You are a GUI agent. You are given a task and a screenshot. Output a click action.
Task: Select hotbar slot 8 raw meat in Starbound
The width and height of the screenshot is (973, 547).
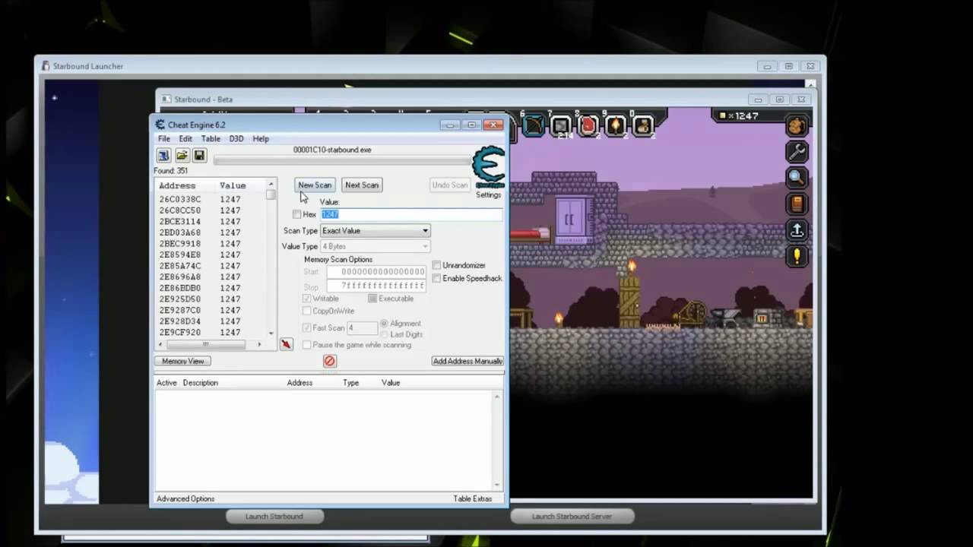pos(588,125)
